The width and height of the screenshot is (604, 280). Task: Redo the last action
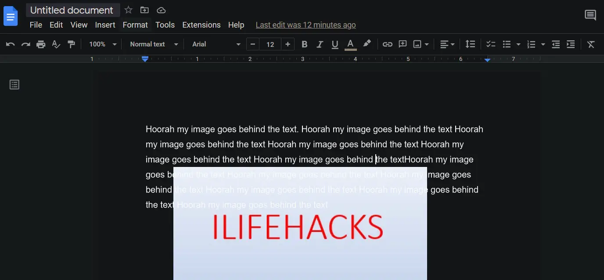tap(26, 44)
